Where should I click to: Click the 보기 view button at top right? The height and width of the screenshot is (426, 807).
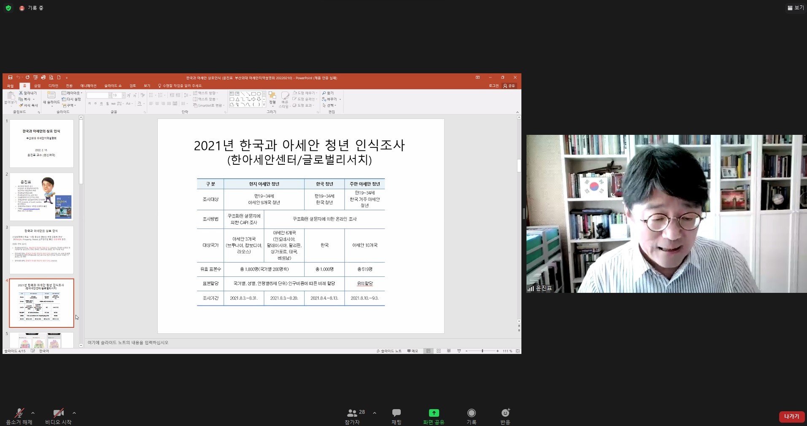[x=795, y=8]
